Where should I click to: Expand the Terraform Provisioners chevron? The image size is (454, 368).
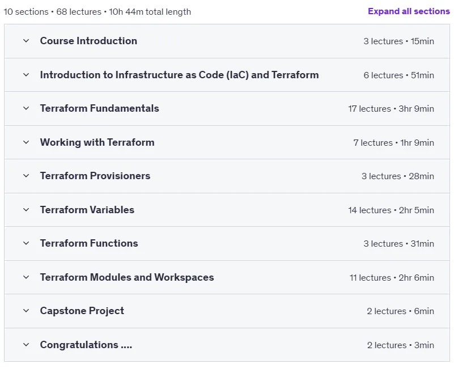[x=26, y=176]
